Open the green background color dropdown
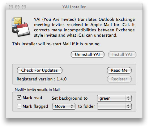 coord(114,98)
